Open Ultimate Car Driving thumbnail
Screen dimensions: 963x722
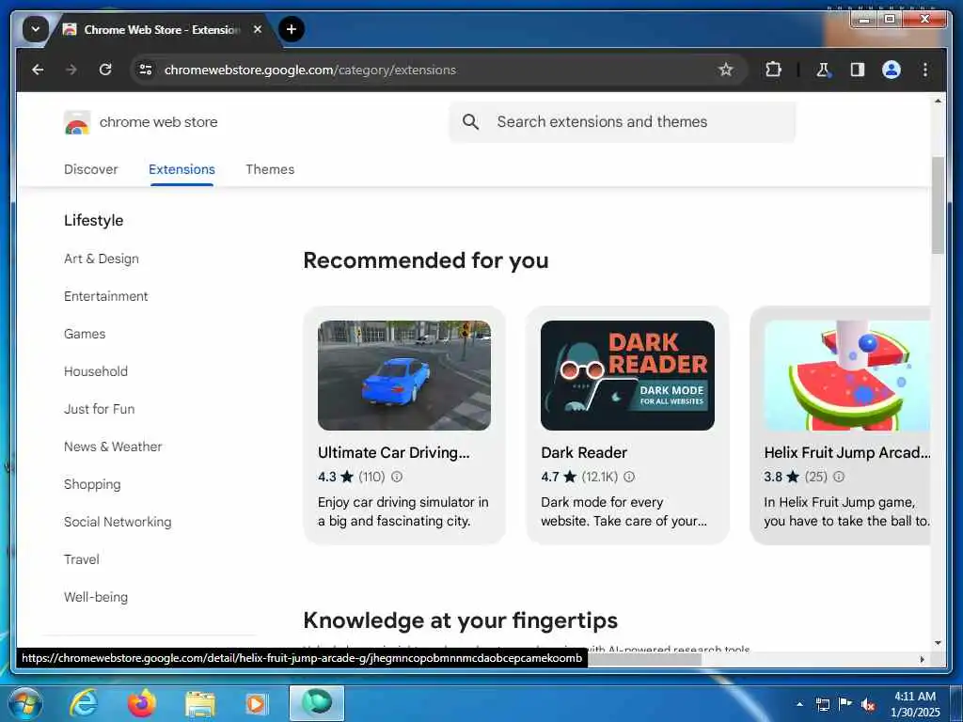point(404,375)
